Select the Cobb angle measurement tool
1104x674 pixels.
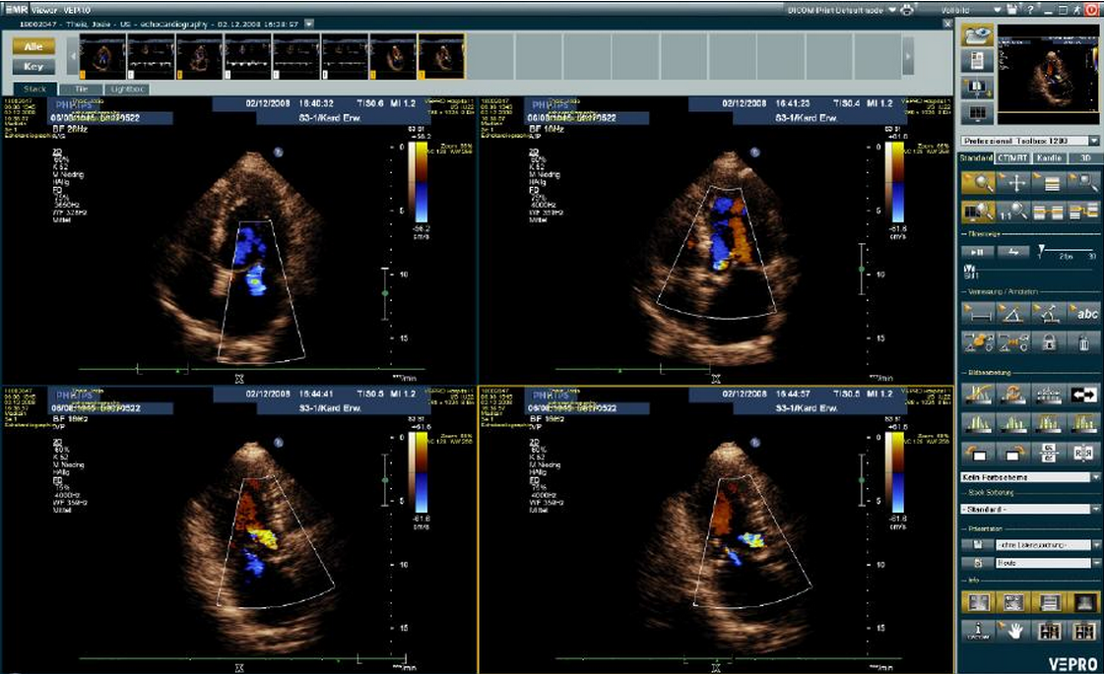click(x=1049, y=314)
